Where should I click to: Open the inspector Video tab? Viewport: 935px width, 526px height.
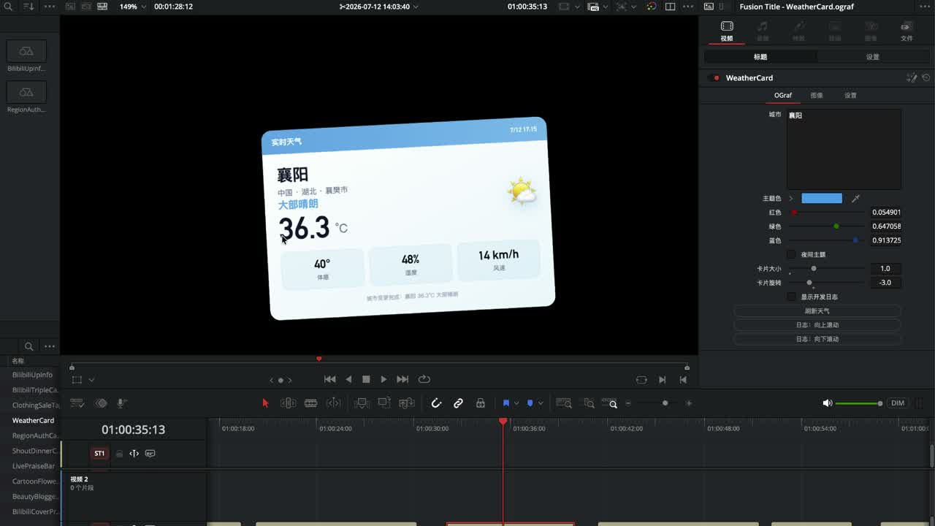tap(726, 31)
